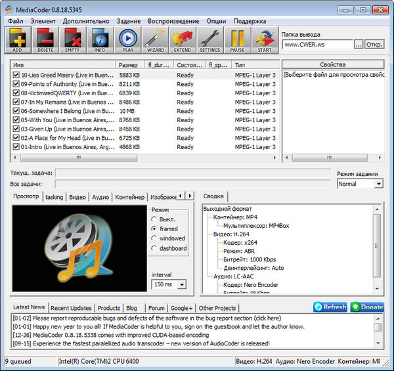Click the Refresh button
Image resolution: width=394 pixels, height=371 pixels.
pyautogui.click(x=330, y=307)
